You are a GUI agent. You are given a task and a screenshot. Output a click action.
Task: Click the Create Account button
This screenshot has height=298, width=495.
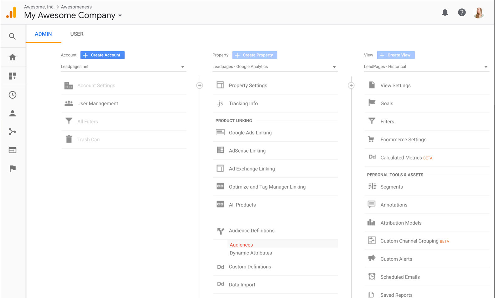102,55
